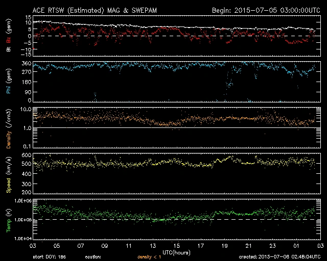327x261 pixels.
Task: Click the white Bt axis label
Action: (x=8, y=49)
